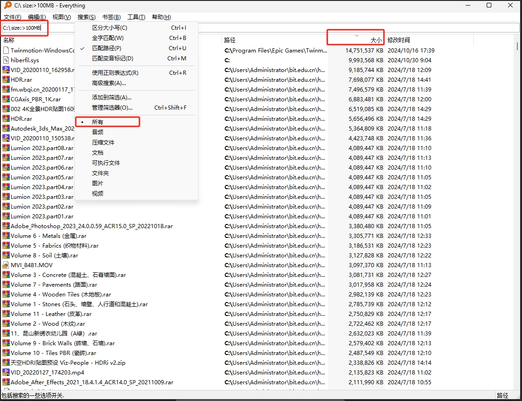Screen dimensions: 522x401
Task: Select the 文档 (Document) filter
Action: click(137, 153)
